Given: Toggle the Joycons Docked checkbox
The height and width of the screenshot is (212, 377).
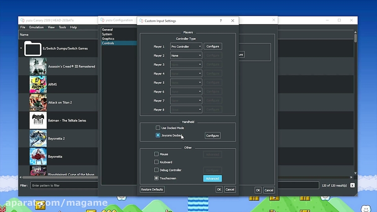Looking at the screenshot, I should [158, 135].
